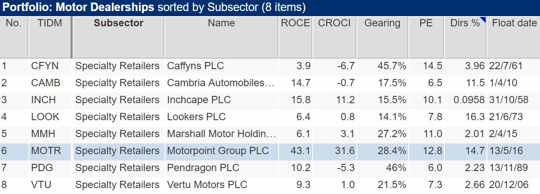Click the CROCI column header

334,37
